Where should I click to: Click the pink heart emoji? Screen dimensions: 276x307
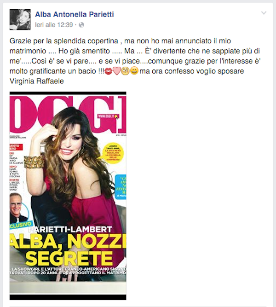(x=117, y=71)
